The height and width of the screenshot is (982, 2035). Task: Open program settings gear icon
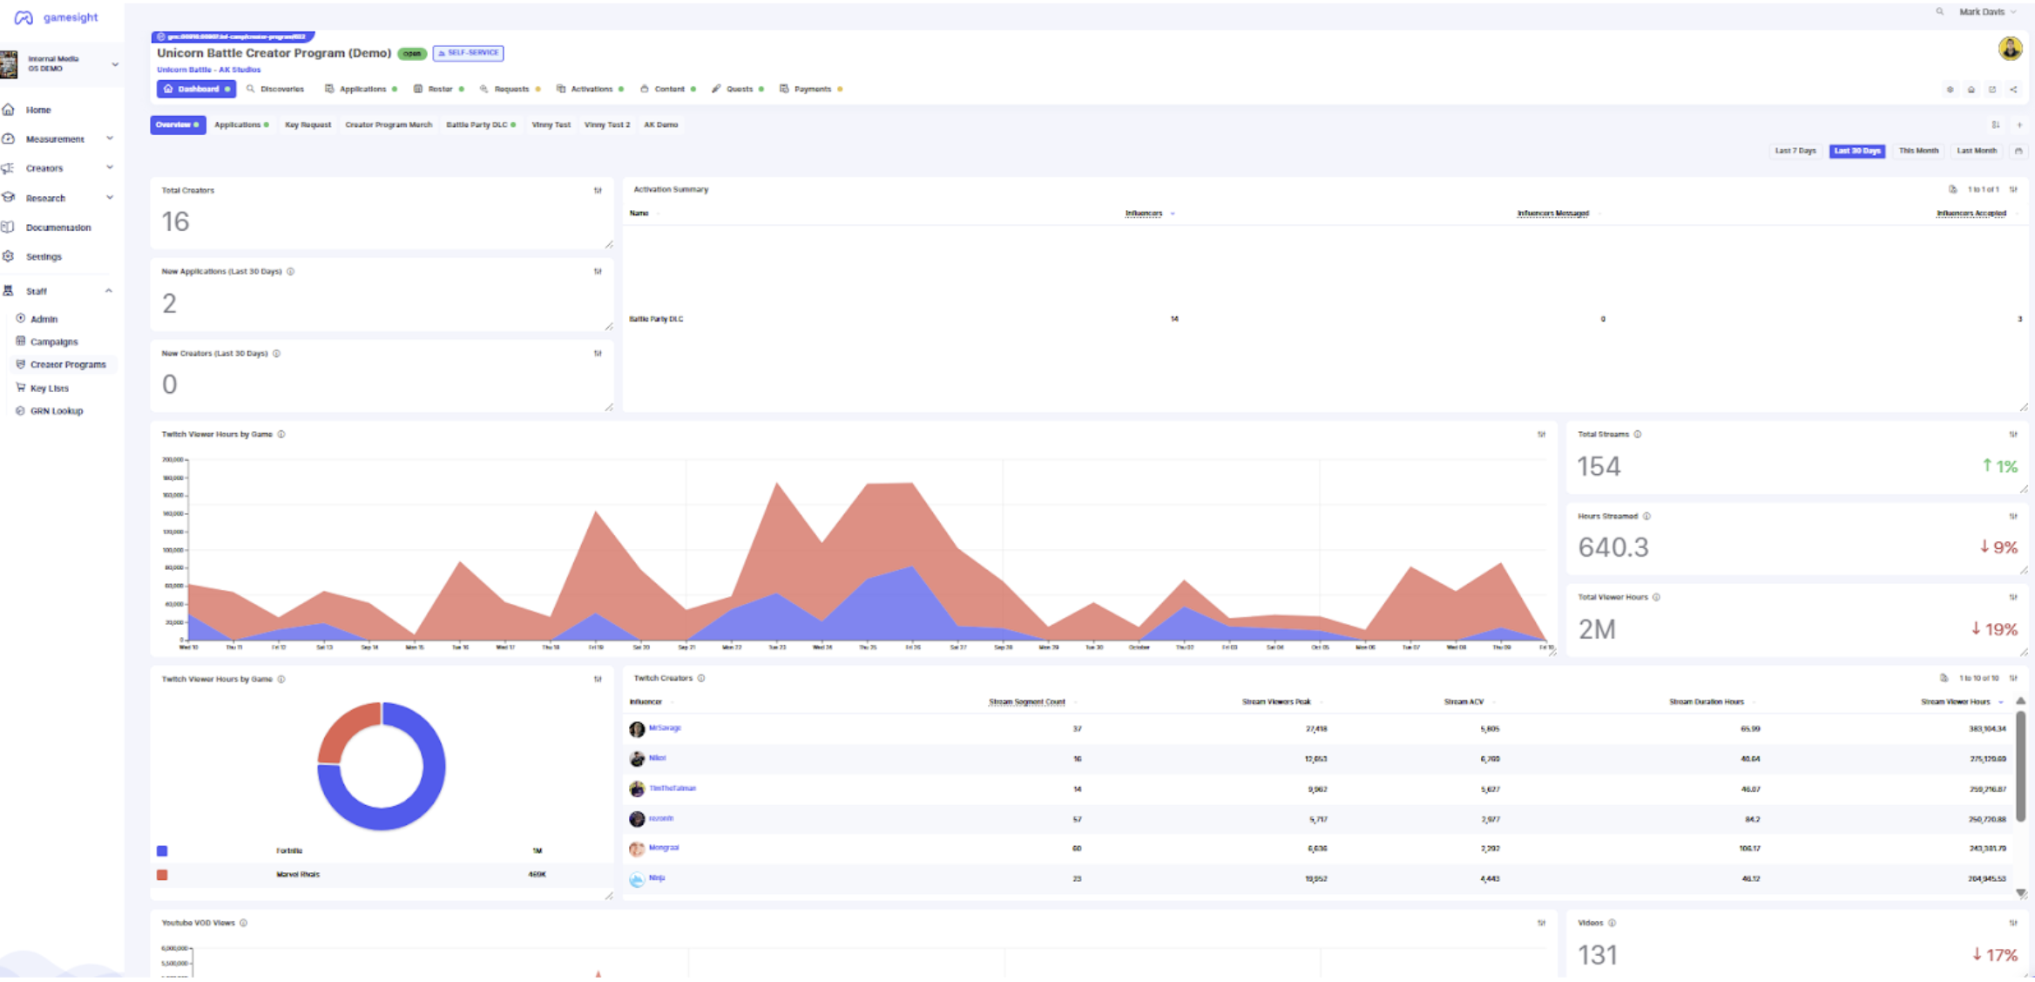pos(1950,90)
